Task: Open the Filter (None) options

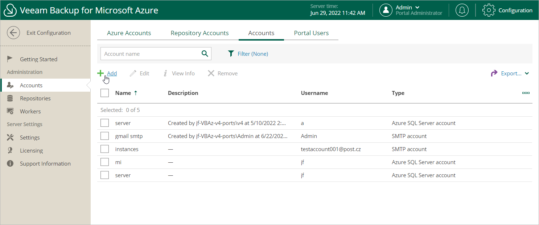Action: click(x=248, y=54)
